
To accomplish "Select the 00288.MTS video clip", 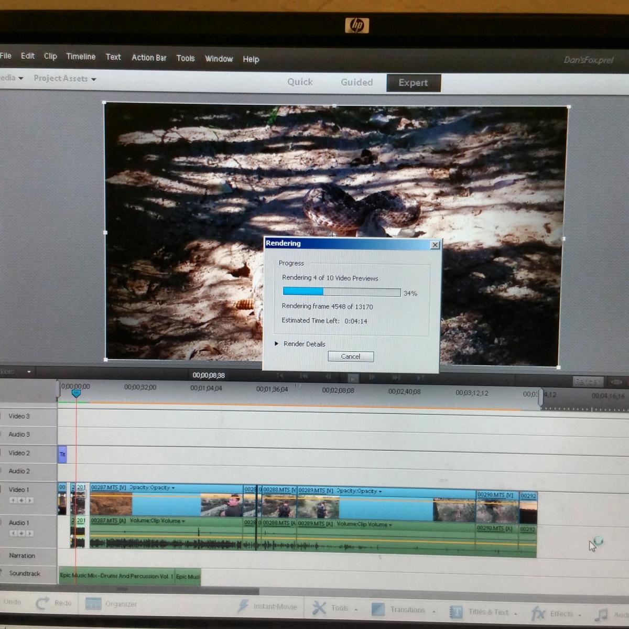I will (x=279, y=501).
